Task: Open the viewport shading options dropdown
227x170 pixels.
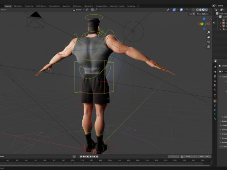Action: tap(210, 10)
